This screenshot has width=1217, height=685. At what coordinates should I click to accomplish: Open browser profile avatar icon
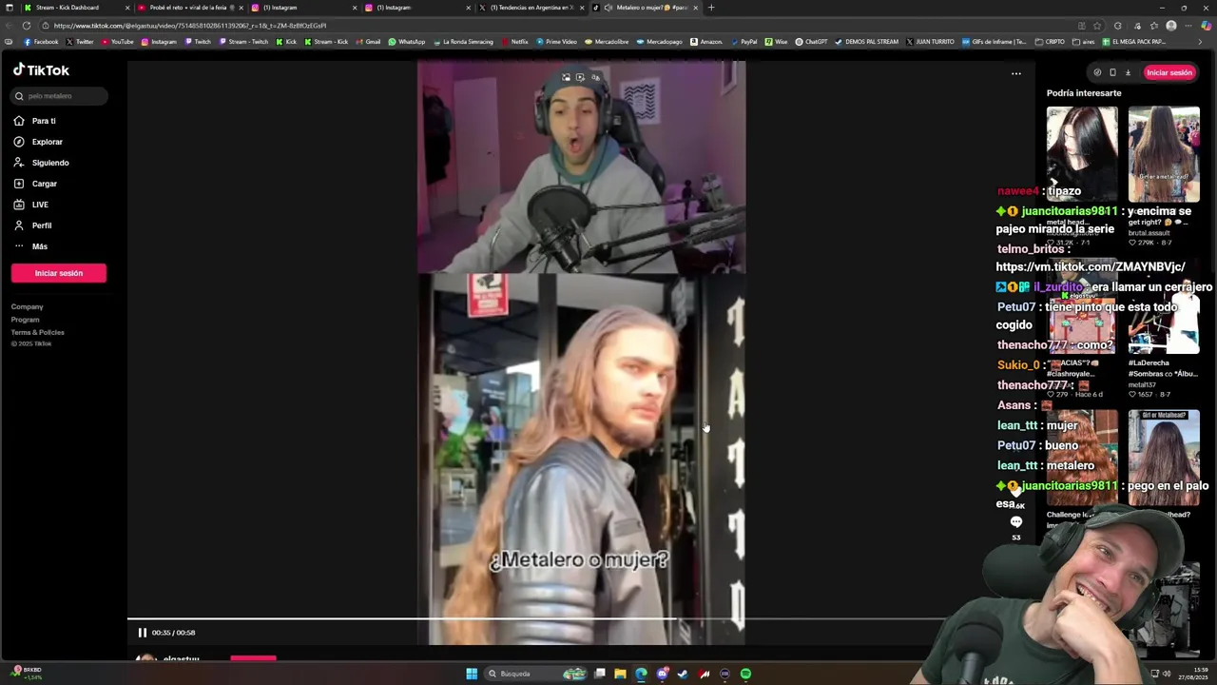click(x=1171, y=26)
